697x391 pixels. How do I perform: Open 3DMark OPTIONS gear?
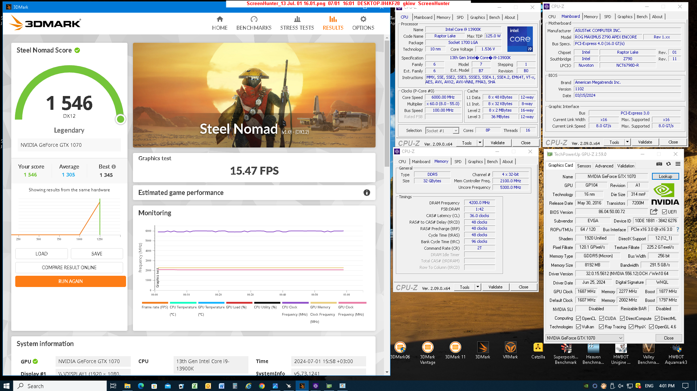click(x=363, y=23)
